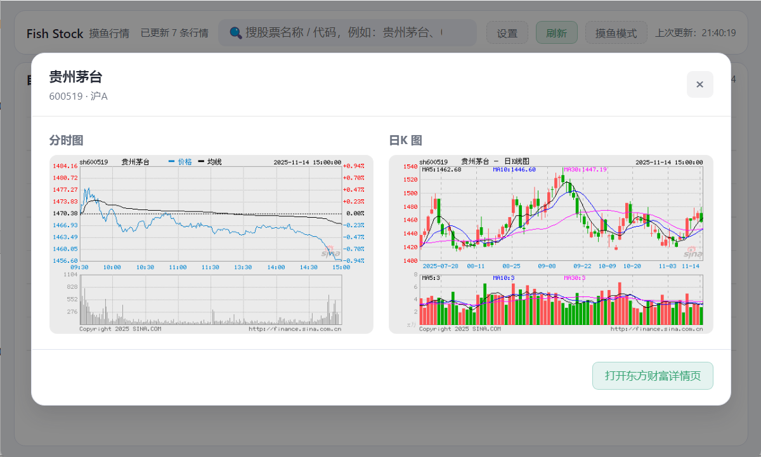Click the magnifier icon in search bar

(235, 32)
